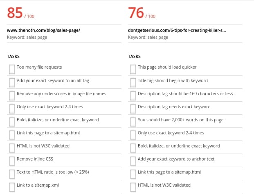Tick 'Add your exact keyword to anchor text'

pos(133,161)
